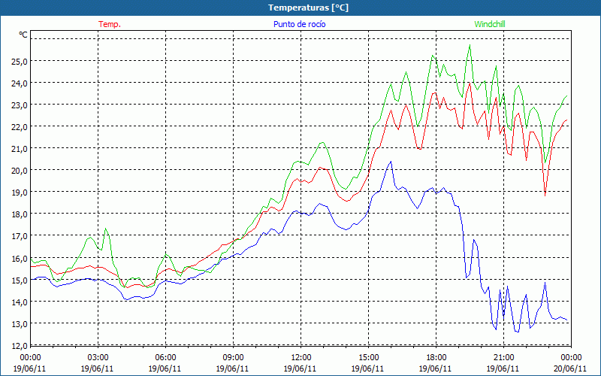
Task: Click the '21:00' time axis label
Action: pyautogui.click(x=503, y=358)
